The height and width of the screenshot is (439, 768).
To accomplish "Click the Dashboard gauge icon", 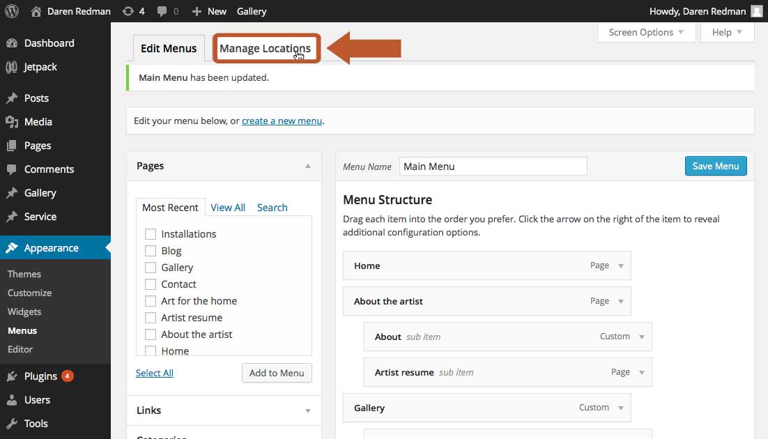I will tap(12, 43).
